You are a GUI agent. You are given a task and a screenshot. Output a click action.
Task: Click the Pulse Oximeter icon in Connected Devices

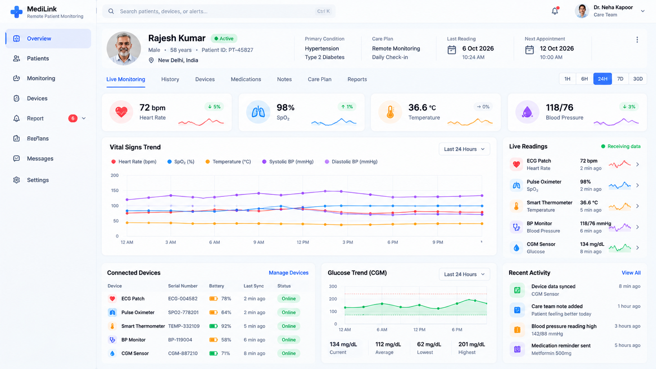(112, 313)
